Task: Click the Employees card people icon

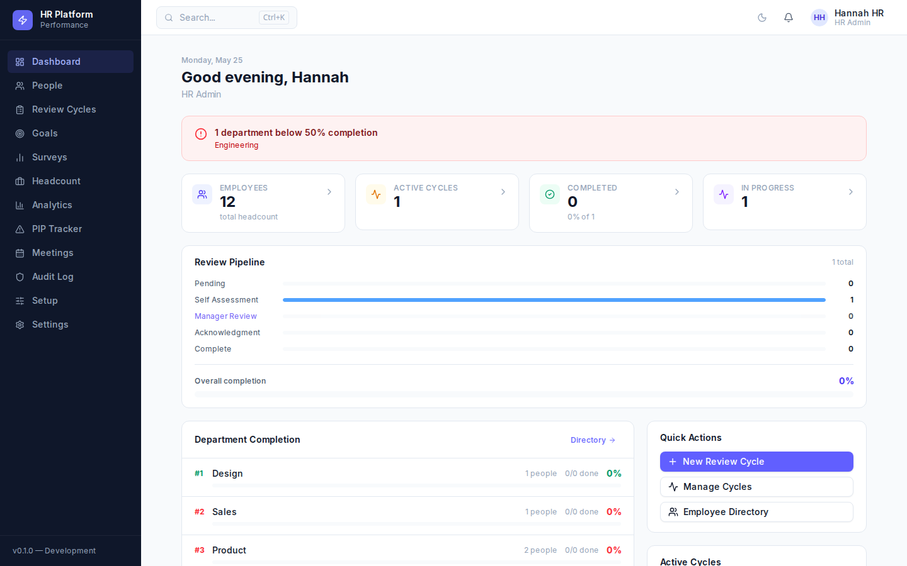Action: coord(202,194)
